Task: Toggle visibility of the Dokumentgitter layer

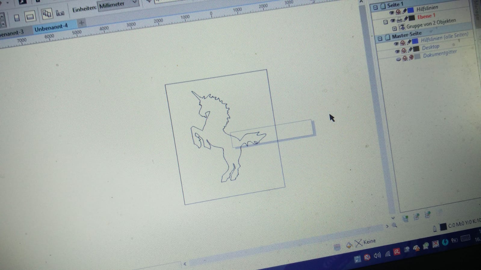Action: click(399, 59)
